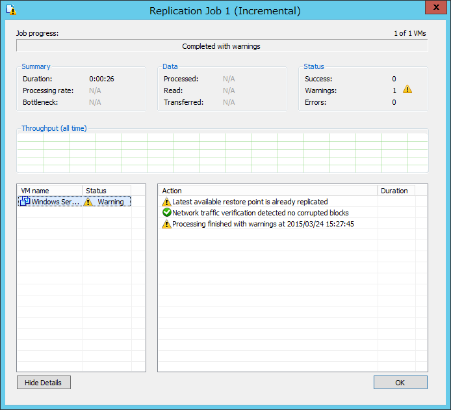The image size is (451, 410).
Task: Click the Throughput (all time) graph area
Action: [223, 153]
